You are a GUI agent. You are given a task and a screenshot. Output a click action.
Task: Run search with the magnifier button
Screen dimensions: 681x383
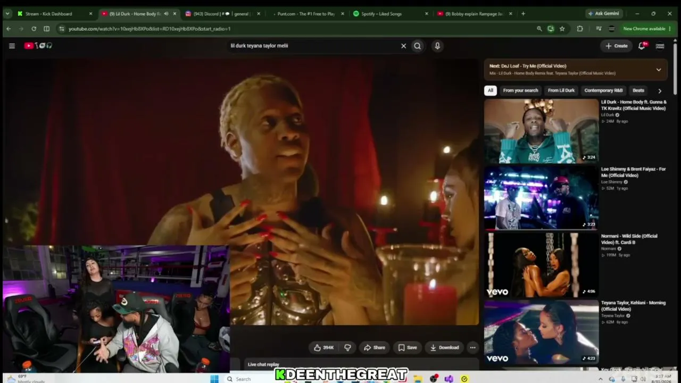[x=418, y=46]
